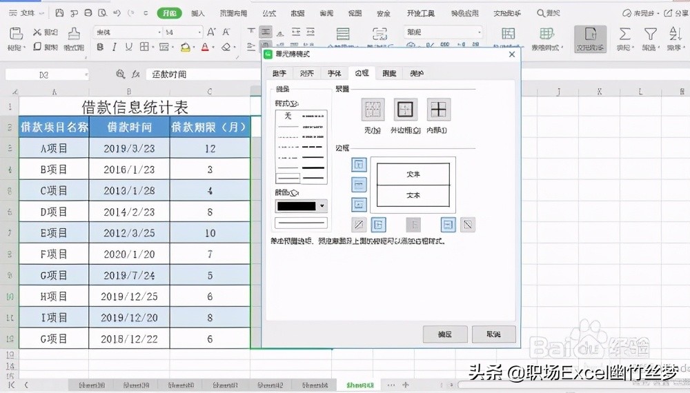The image size is (690, 393).
Task: Click the Table Style icon in ribbon
Action: pos(546,34)
